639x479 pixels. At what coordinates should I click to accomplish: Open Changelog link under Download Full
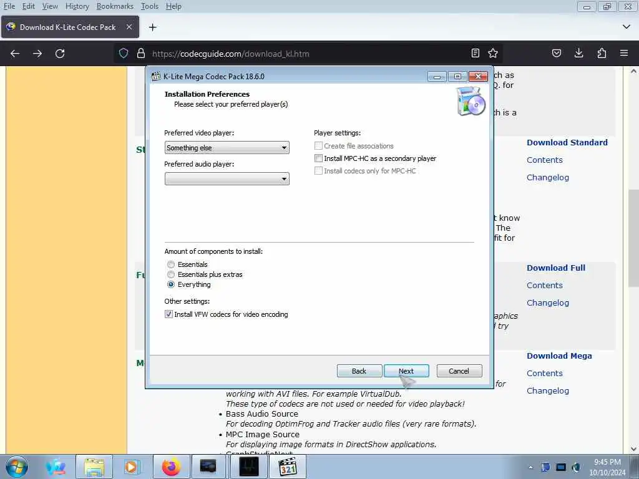click(548, 303)
